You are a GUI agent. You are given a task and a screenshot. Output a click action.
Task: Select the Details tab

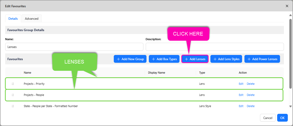[13, 19]
